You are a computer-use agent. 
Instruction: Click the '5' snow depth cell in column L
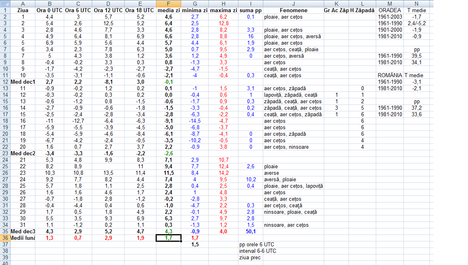(362, 108)
